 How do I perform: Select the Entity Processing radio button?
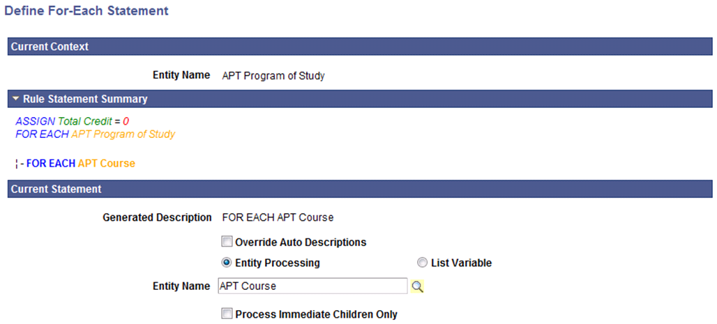click(x=227, y=263)
